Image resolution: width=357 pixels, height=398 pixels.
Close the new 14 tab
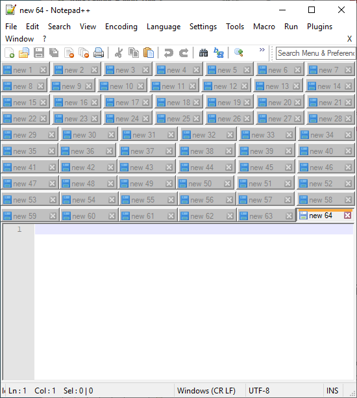point(348,86)
